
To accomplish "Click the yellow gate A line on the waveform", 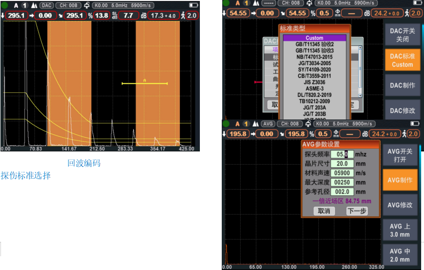I will [x=145, y=83].
